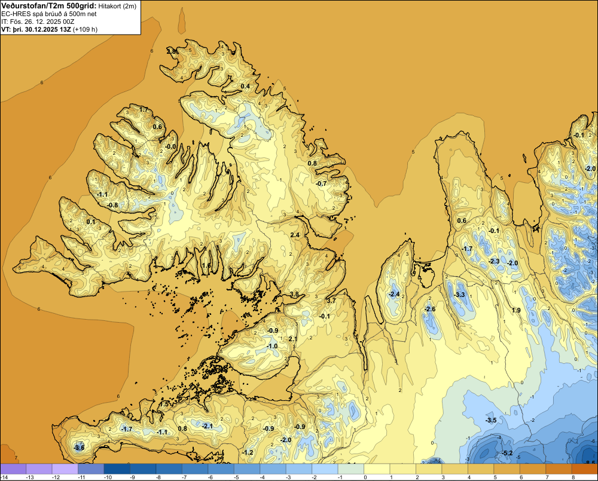
Task: Click the 'IT: Fös. 26. 12. 2025 00Z' line
Action: click(x=37, y=22)
